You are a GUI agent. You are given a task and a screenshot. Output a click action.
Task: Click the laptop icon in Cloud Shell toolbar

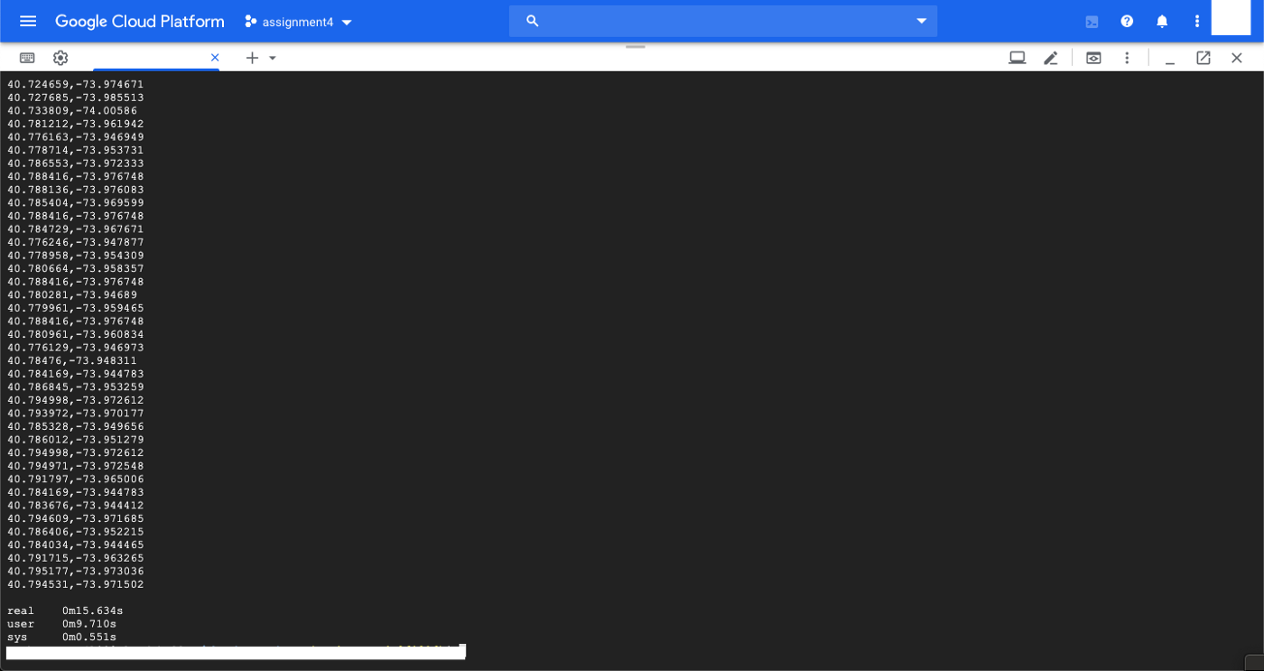[x=1017, y=58]
